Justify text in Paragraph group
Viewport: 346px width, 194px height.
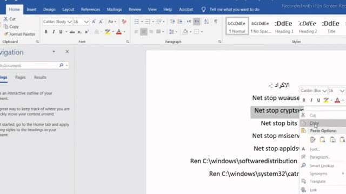[158, 32]
